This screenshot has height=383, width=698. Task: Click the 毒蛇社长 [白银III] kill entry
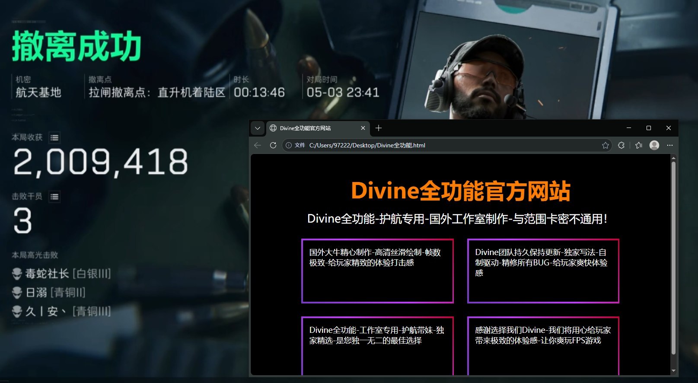coord(61,274)
